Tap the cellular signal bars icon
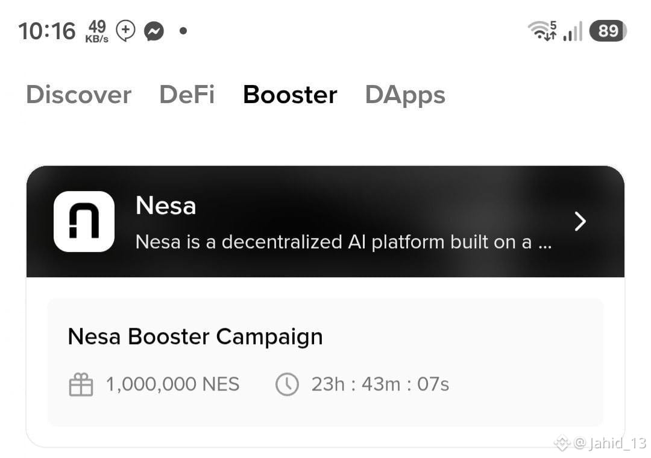The image size is (651, 458). coord(573,31)
